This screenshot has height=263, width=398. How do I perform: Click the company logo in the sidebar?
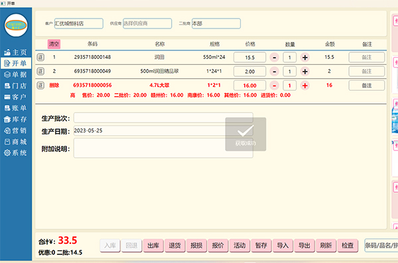(x=16, y=25)
